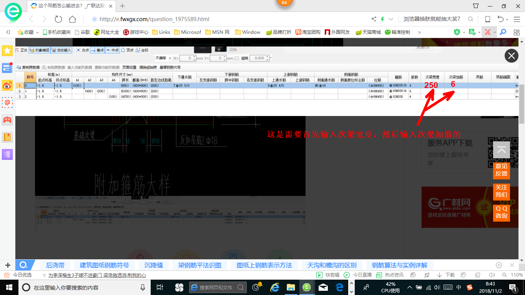Click the 快剪辑 status bar item

[x=328, y=275]
